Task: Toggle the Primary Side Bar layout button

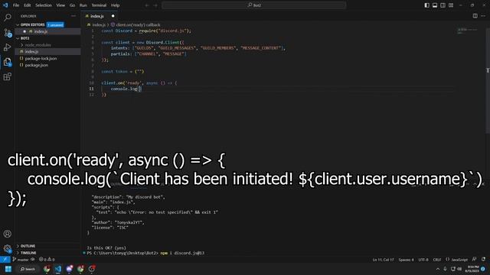Action: coord(427,5)
